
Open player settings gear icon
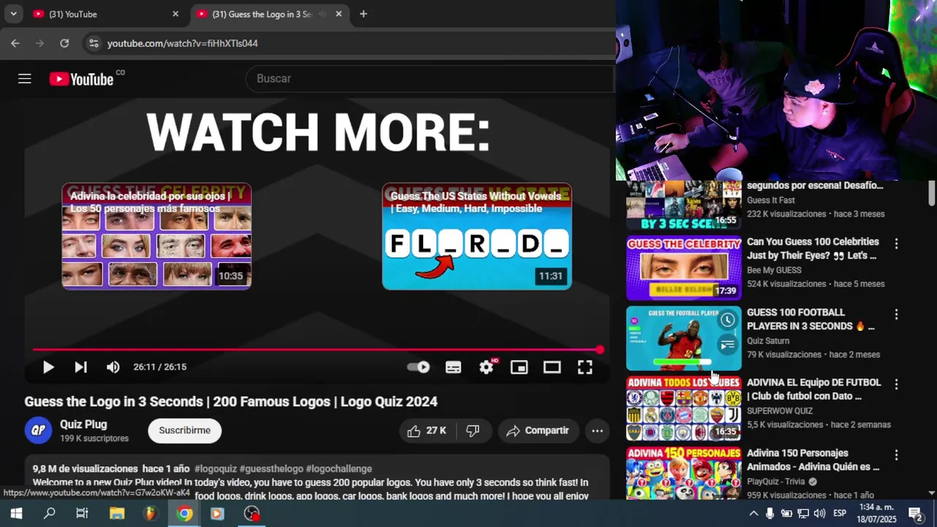click(x=486, y=367)
